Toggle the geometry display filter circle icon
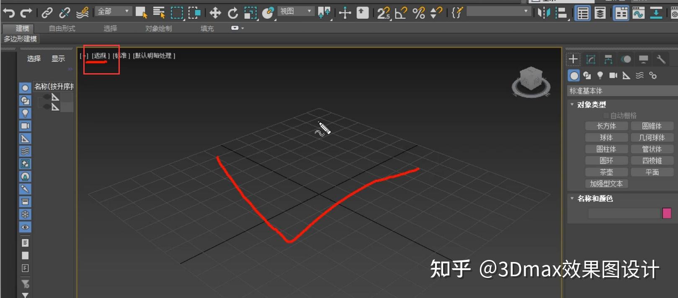 point(25,88)
